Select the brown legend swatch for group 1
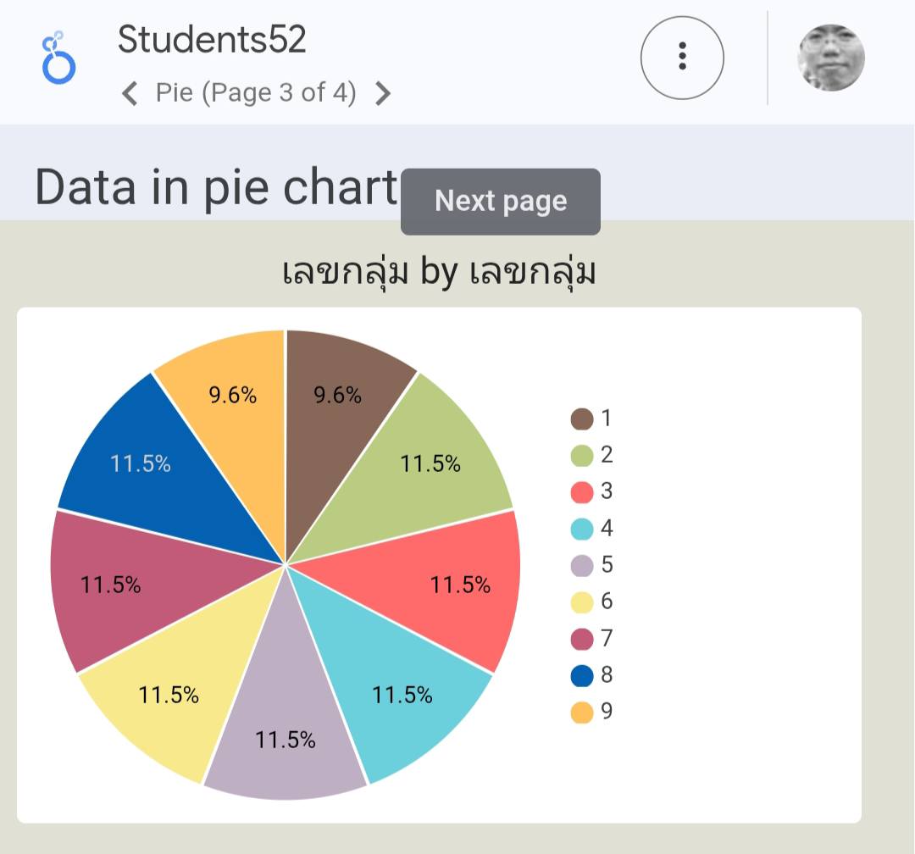Image resolution: width=915 pixels, height=854 pixels. [x=582, y=419]
